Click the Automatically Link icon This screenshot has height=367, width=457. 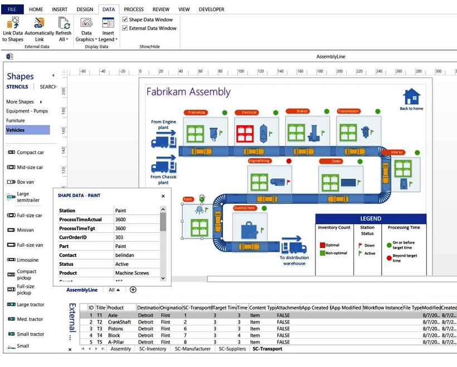point(39,23)
